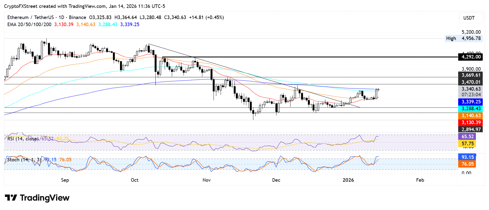The height and width of the screenshot is (210, 489).
Task: Click the Dec label on time axis
Action: tap(276, 180)
